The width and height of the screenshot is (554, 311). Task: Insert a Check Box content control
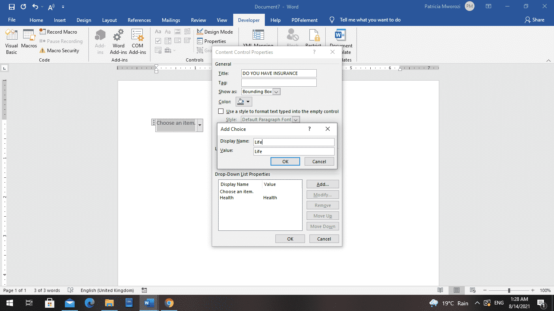[158, 40]
